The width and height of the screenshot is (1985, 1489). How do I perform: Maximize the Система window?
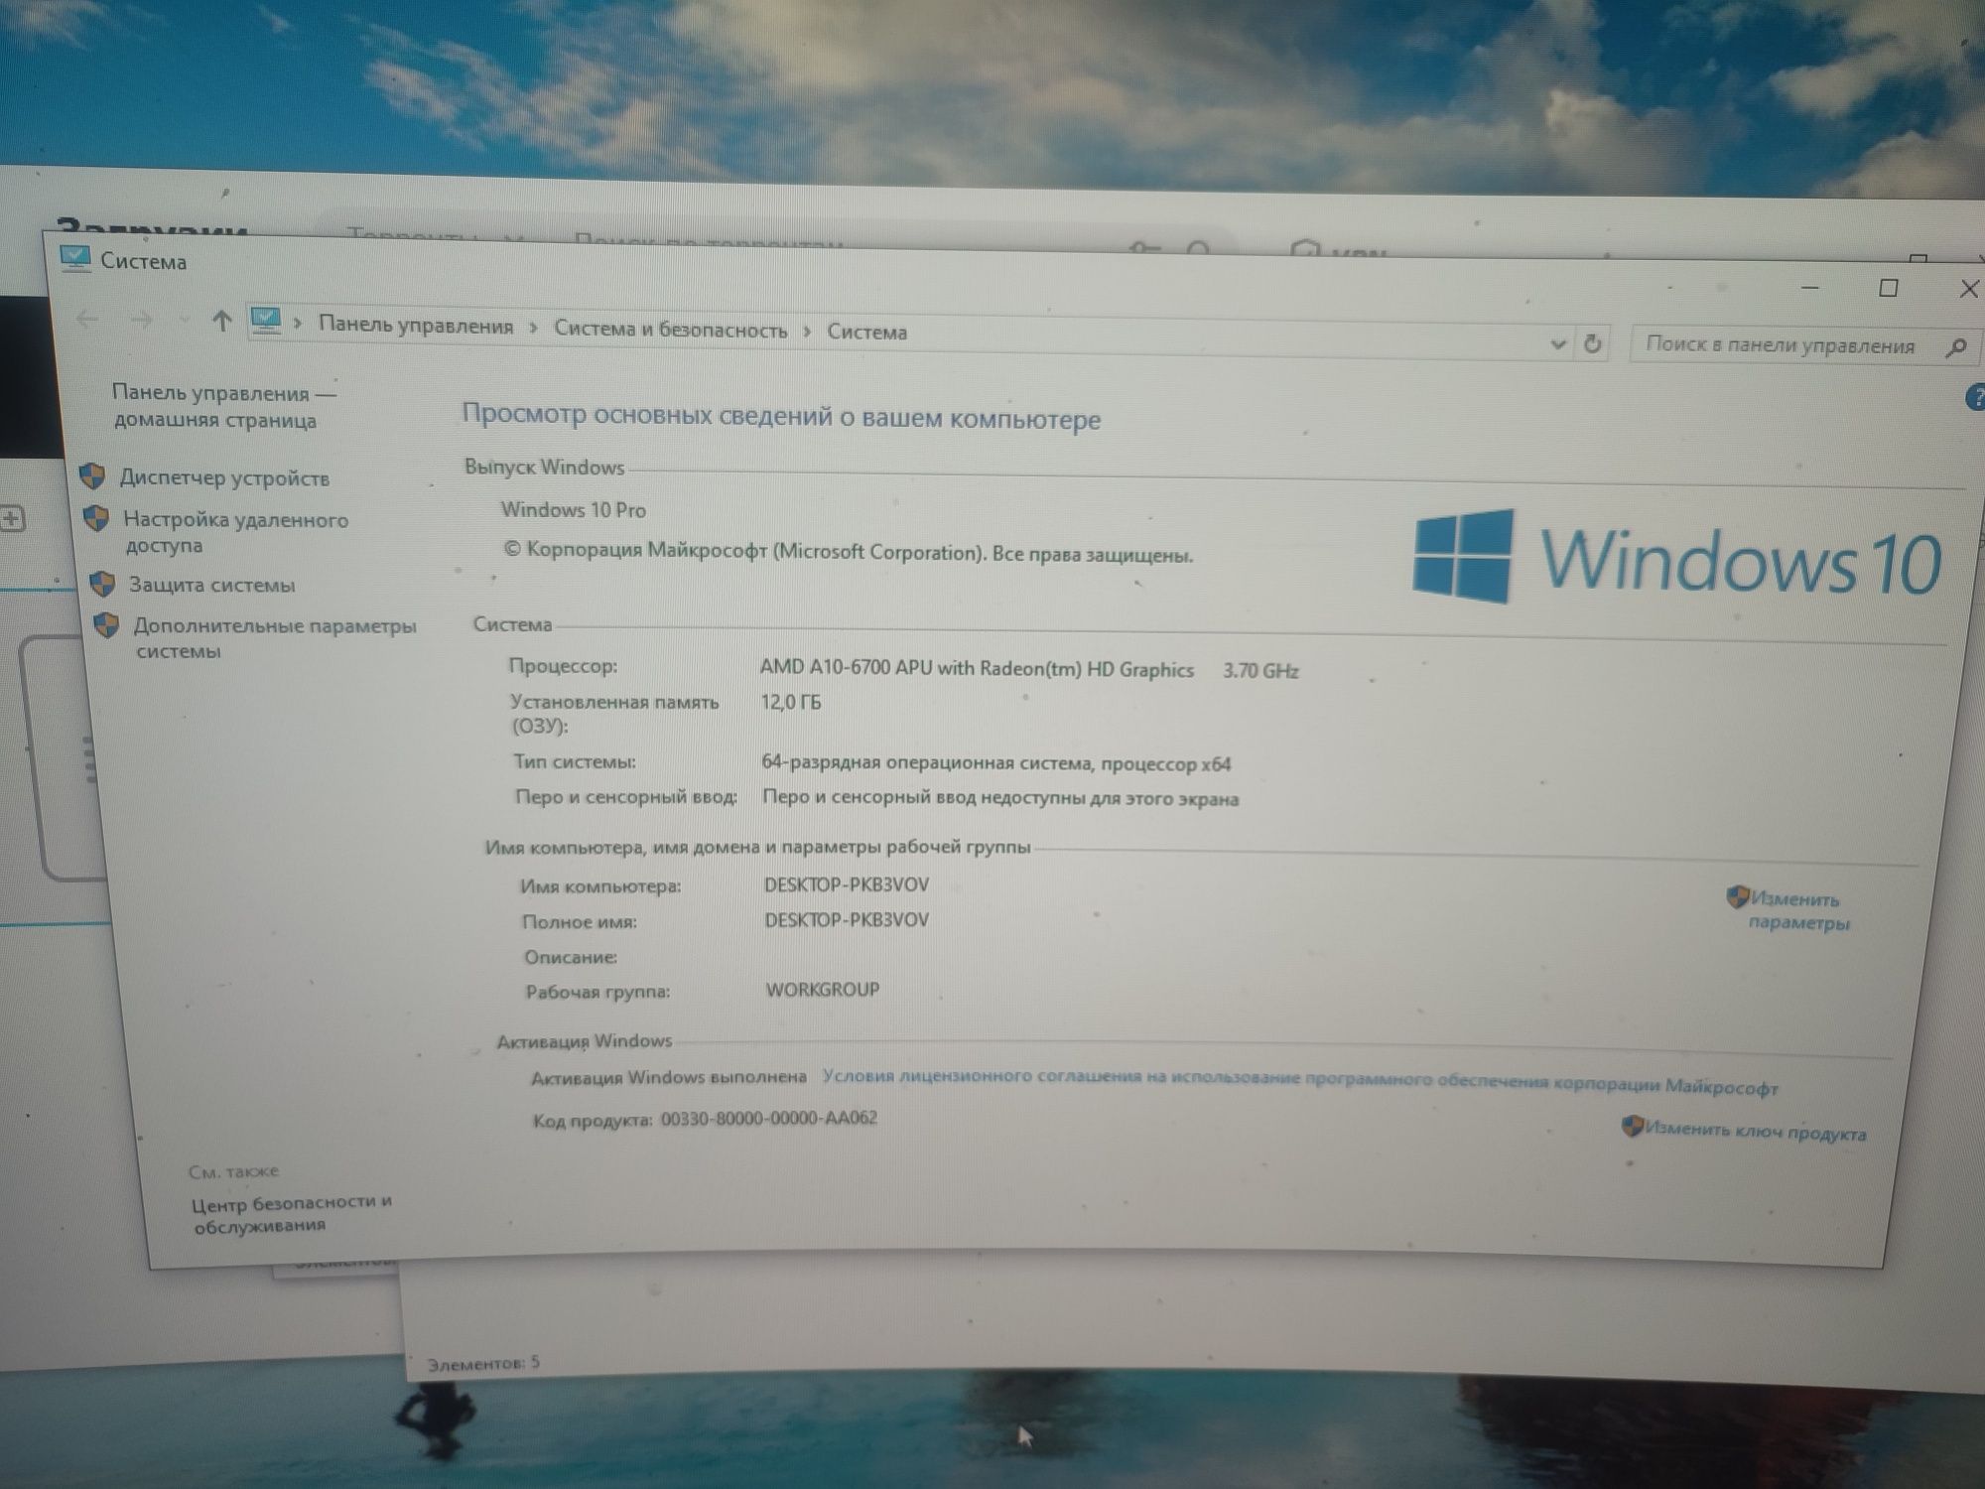pos(1889,288)
